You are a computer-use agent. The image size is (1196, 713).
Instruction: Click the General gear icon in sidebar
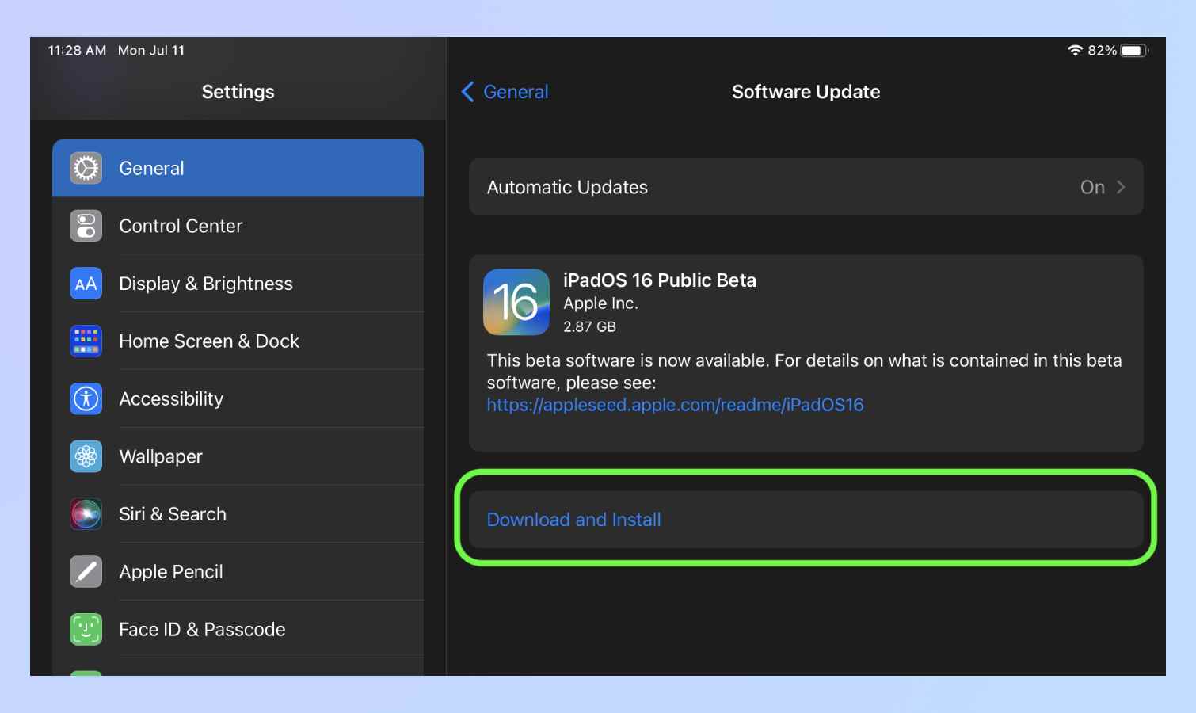pyautogui.click(x=86, y=168)
